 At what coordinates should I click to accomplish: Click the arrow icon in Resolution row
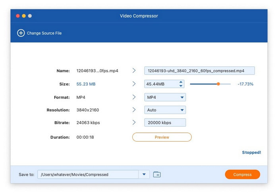(x=134, y=110)
